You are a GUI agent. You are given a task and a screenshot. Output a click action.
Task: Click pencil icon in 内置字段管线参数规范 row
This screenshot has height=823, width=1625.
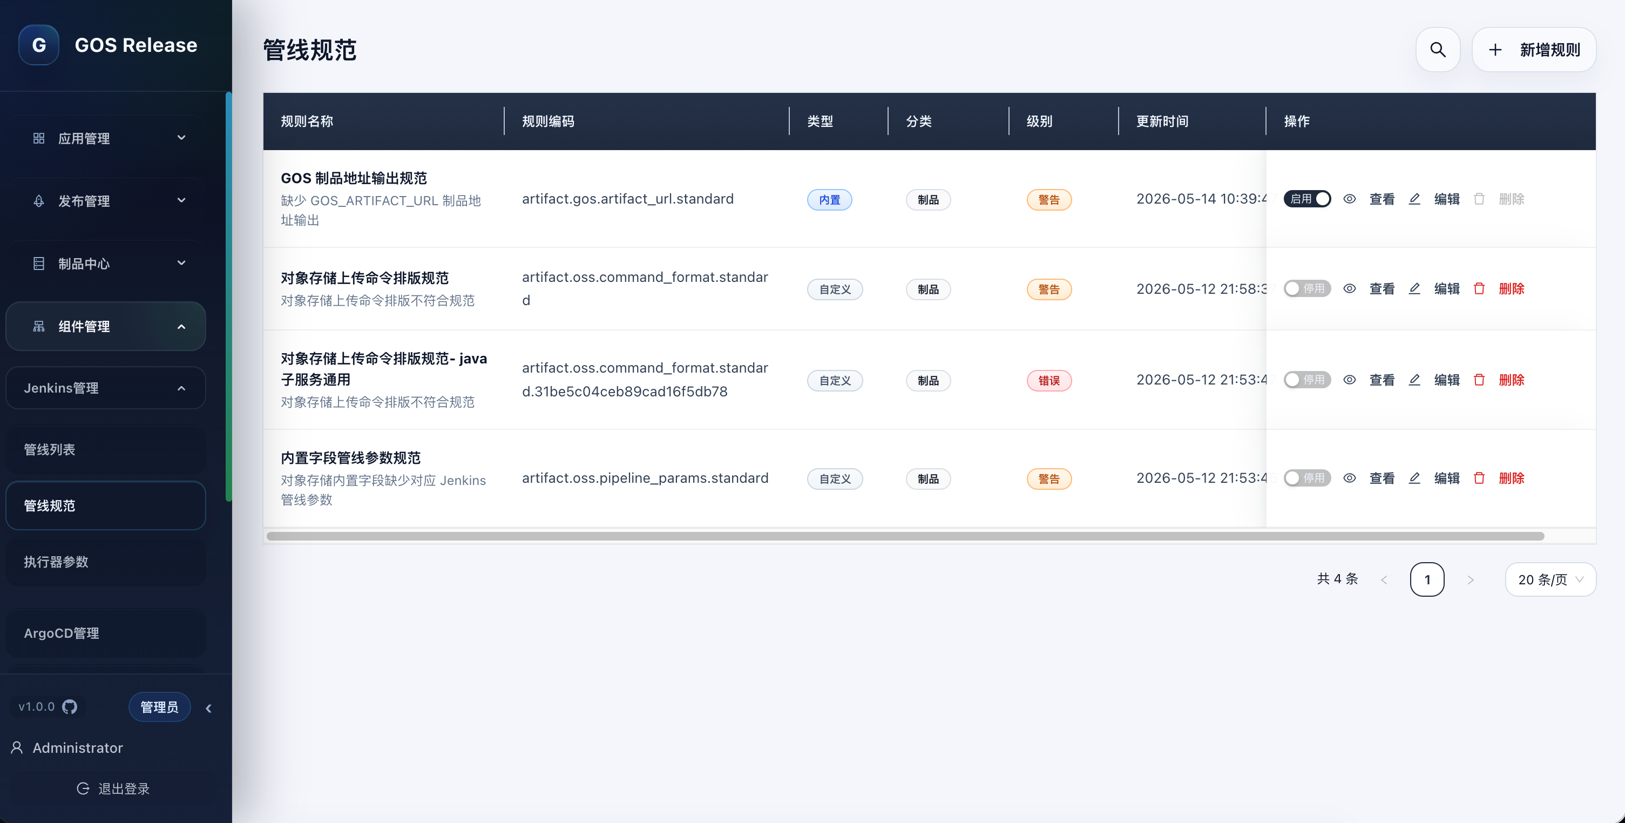[x=1414, y=478]
